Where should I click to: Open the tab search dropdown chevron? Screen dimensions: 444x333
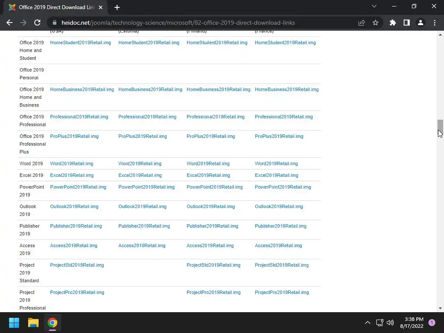coord(374,6)
